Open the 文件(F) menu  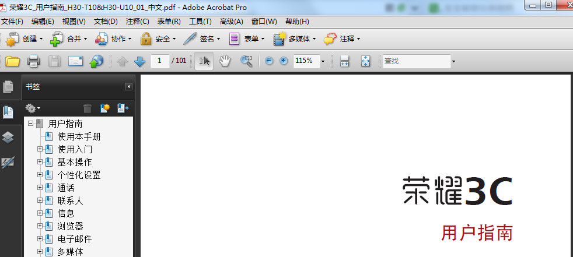[x=12, y=22]
